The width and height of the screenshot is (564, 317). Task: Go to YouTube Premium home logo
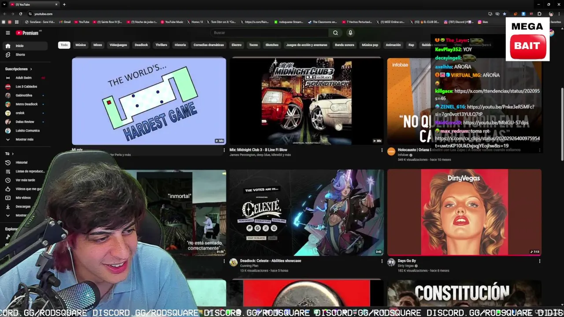tap(28, 33)
